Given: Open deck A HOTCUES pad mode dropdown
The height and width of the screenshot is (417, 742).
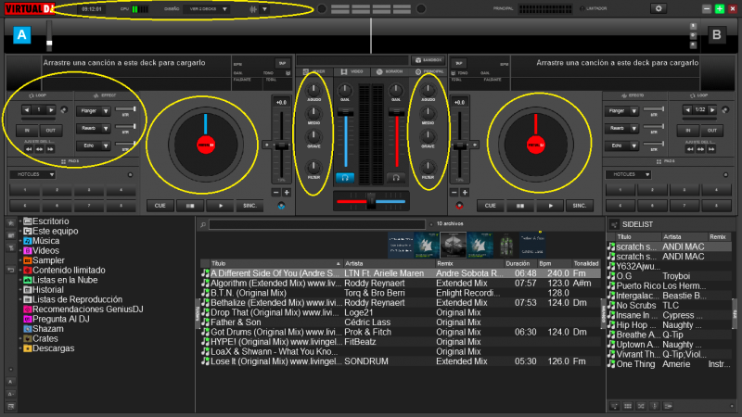Looking at the screenshot, I should pos(32,174).
